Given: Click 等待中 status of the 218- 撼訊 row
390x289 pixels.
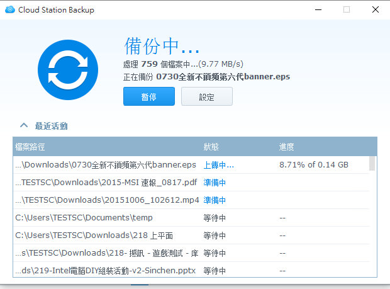Looking at the screenshot, I should [214, 253].
